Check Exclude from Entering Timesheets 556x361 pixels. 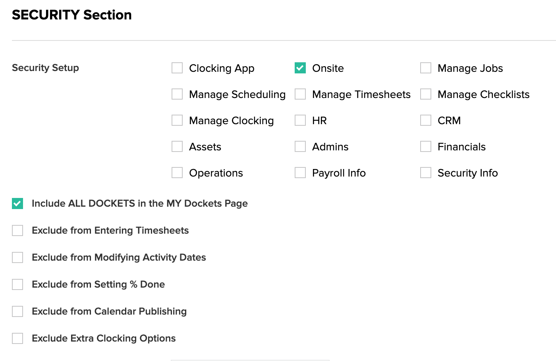(17, 230)
